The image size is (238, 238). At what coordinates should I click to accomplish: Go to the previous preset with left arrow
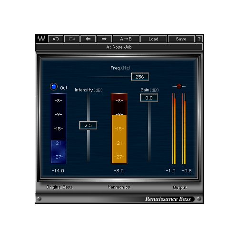click(x=88, y=39)
